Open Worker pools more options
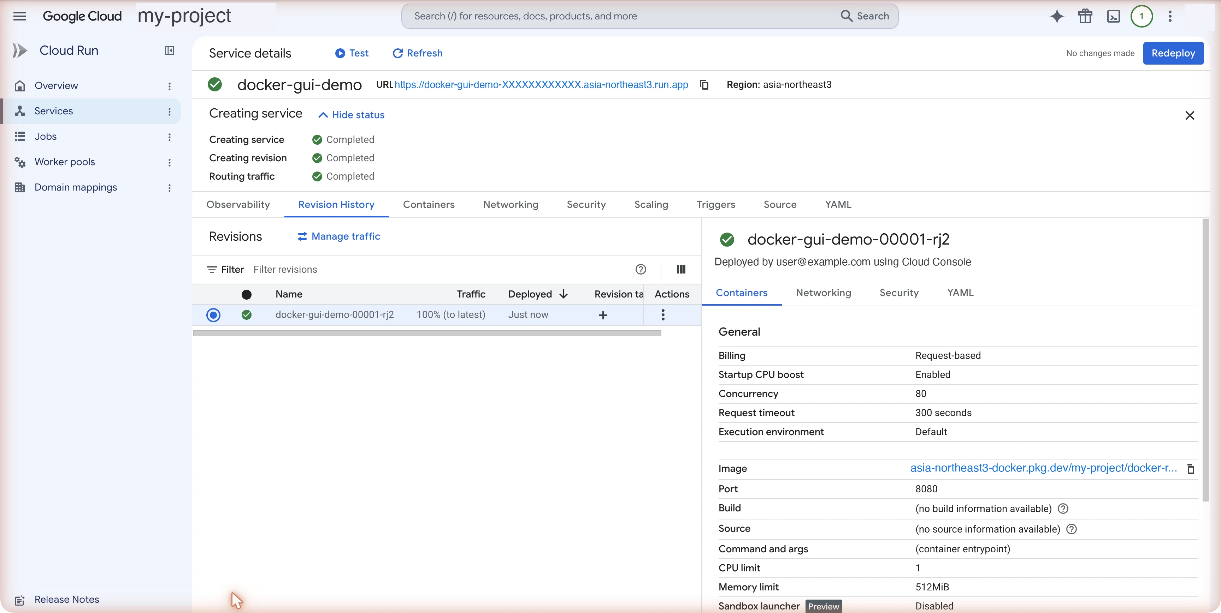This screenshot has height=613, width=1221. 169,162
